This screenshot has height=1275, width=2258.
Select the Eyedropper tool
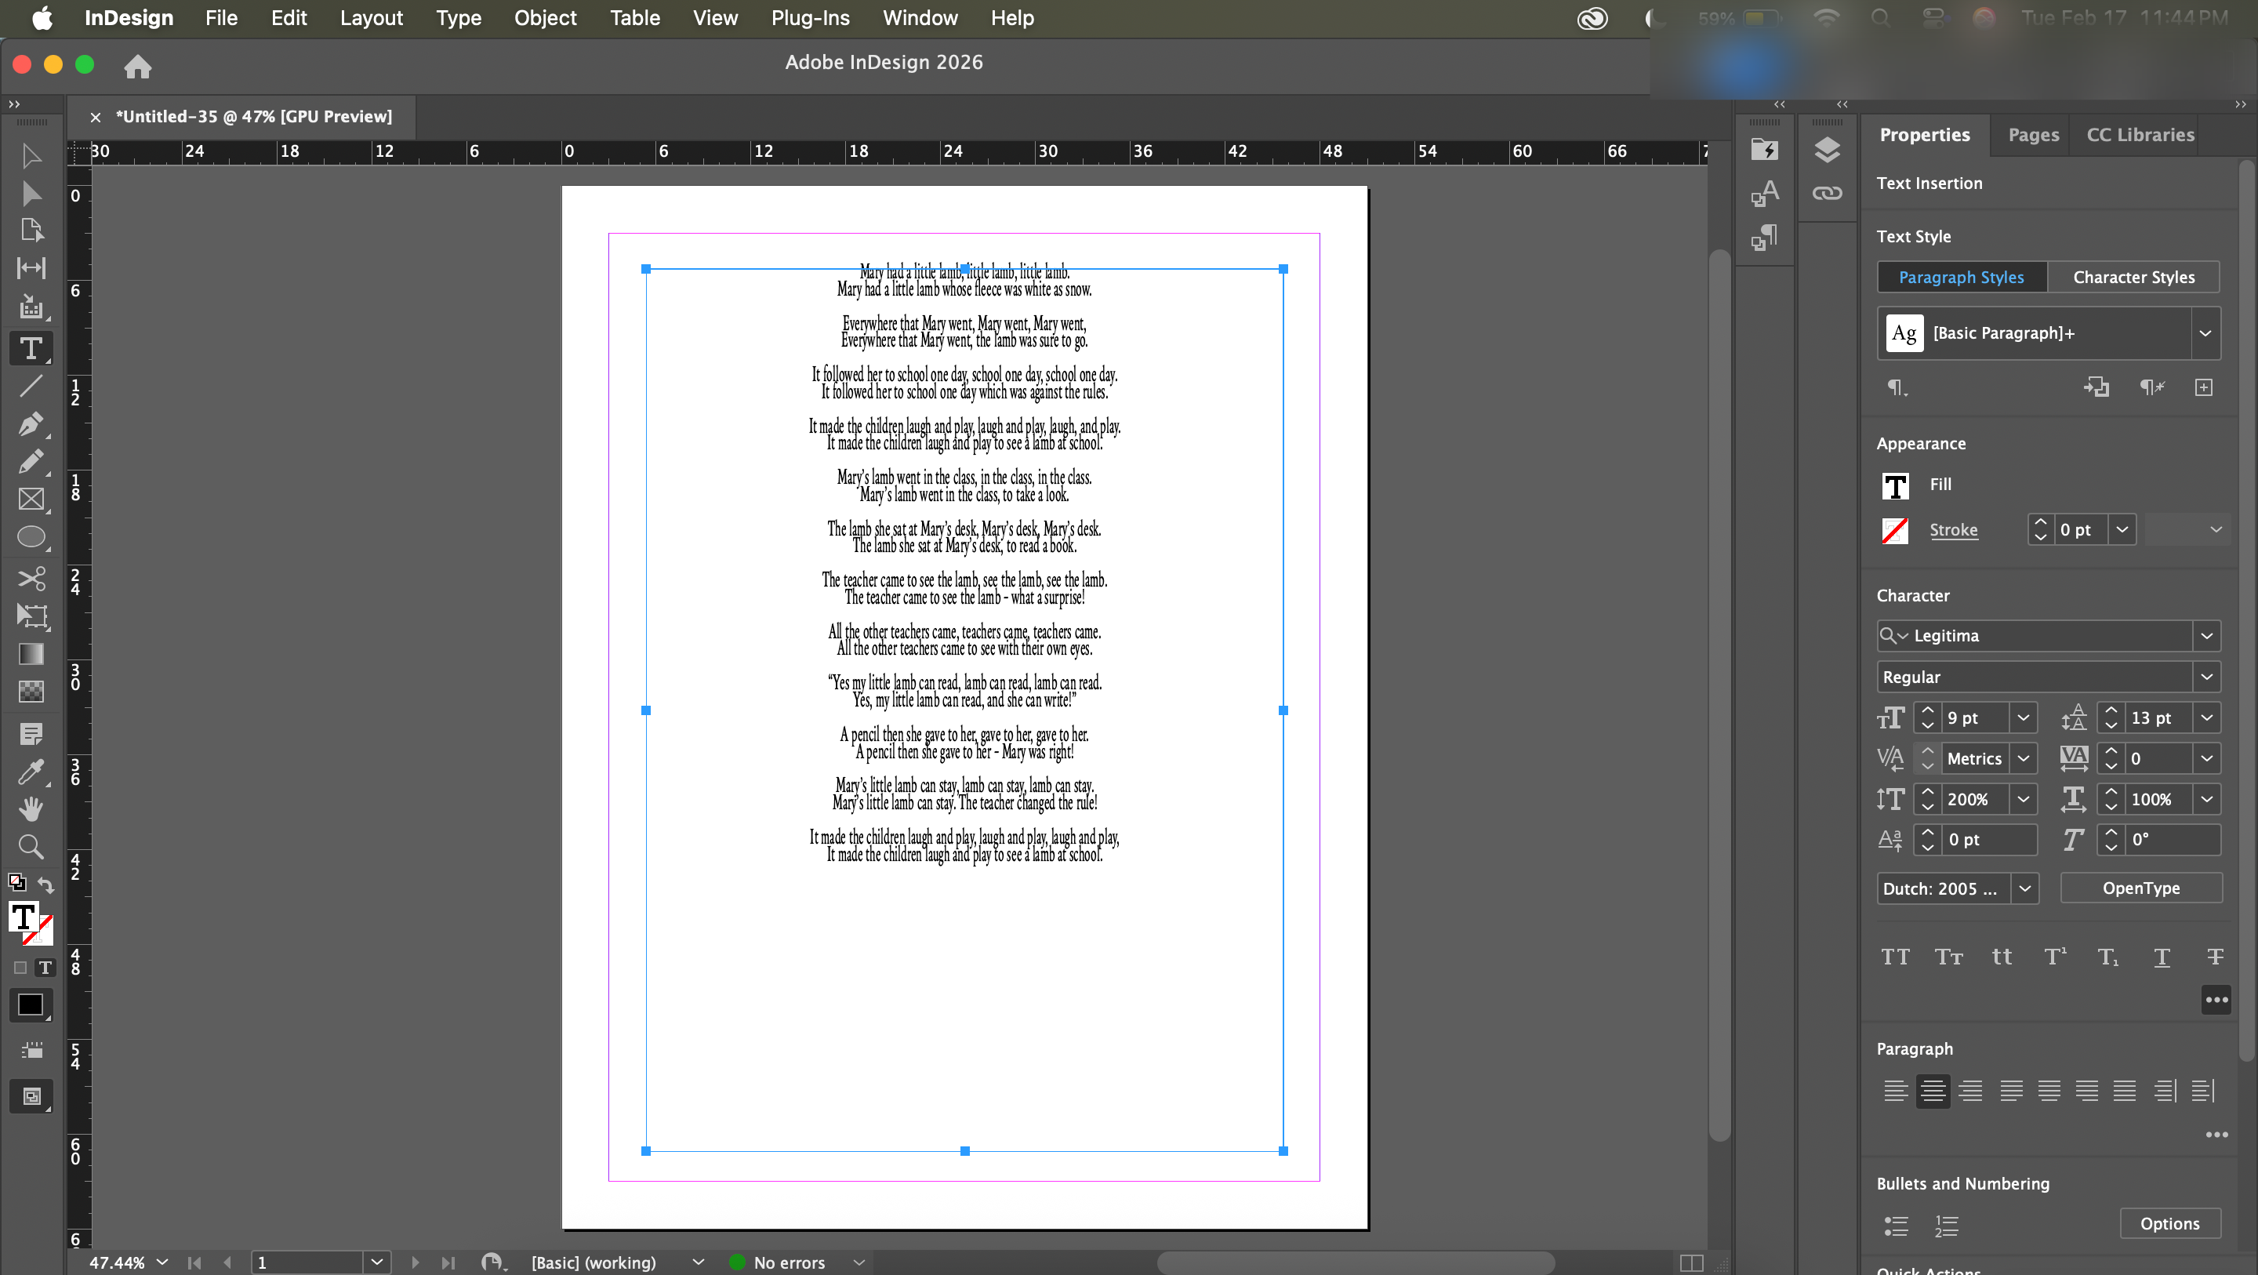coord(31,772)
